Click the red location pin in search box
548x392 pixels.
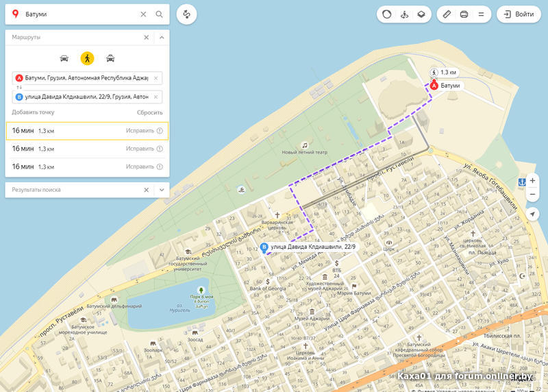15,14
